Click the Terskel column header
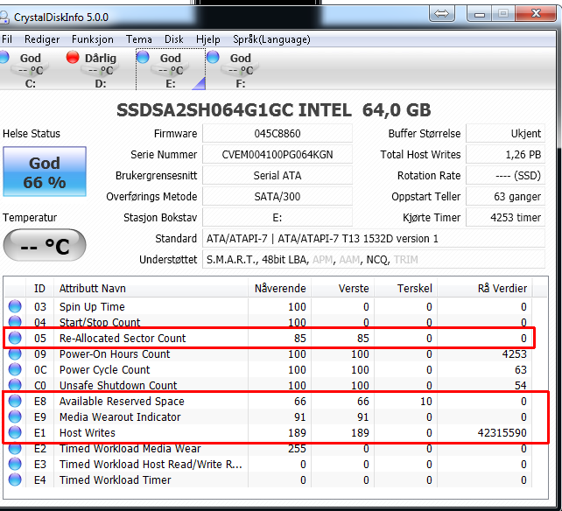This screenshot has height=511, width=562. (405, 289)
